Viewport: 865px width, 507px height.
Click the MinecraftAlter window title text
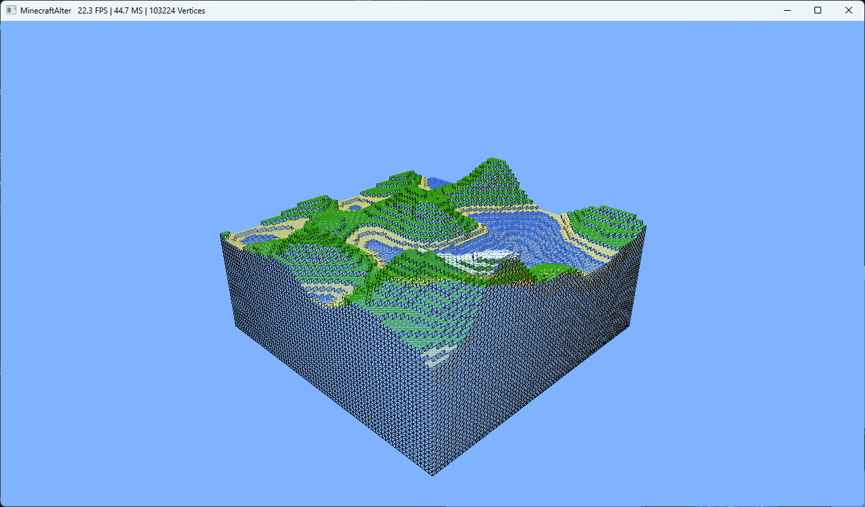113,11
